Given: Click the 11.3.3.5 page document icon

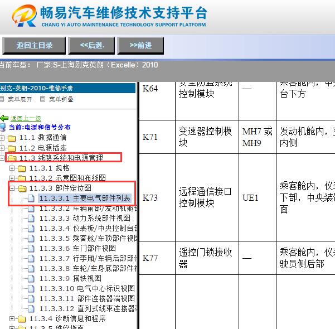Looking at the screenshot, I should click(x=31, y=238).
